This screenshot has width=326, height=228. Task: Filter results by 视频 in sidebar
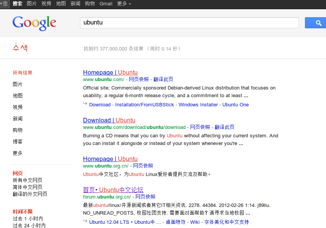point(18,107)
